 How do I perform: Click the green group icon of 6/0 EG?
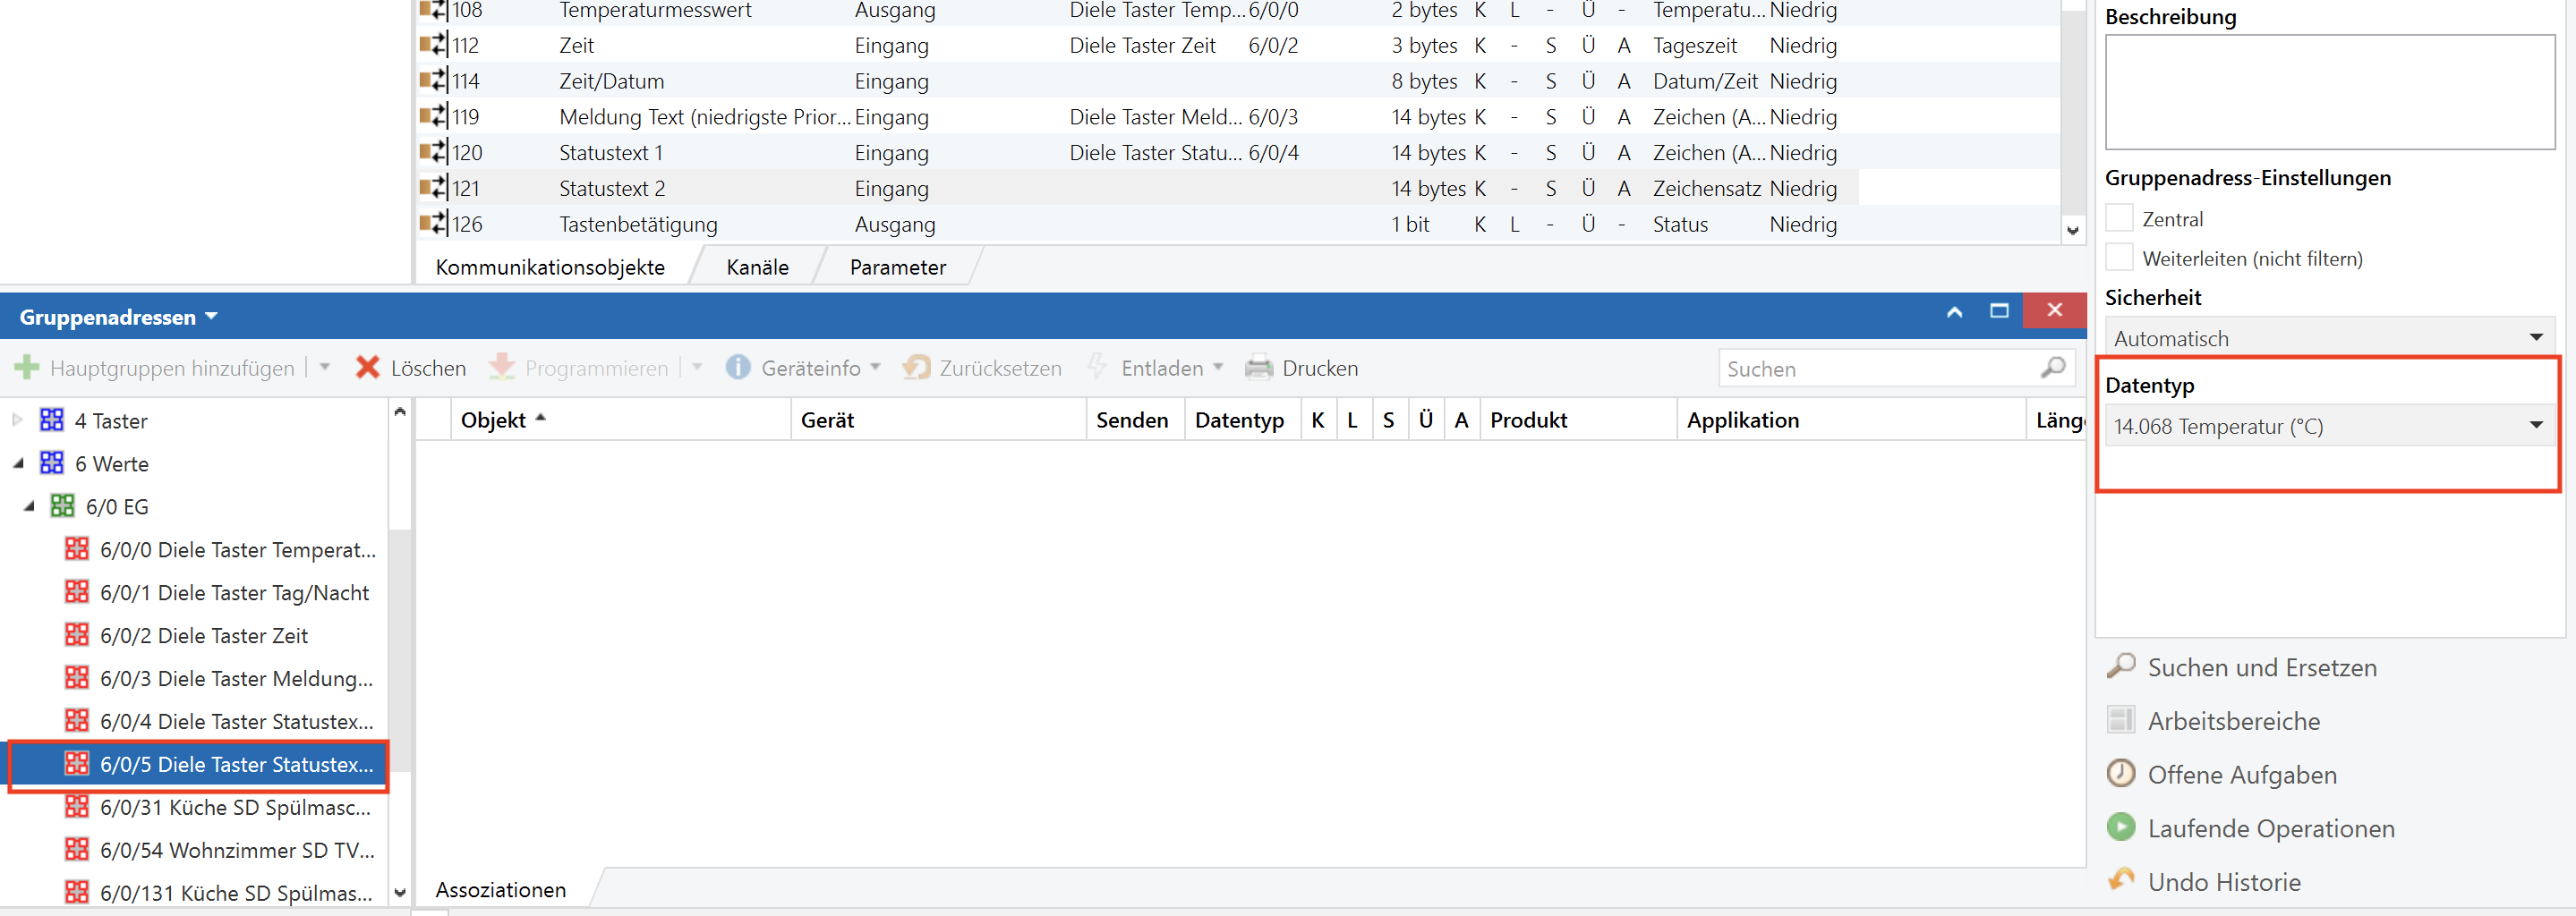(62, 505)
